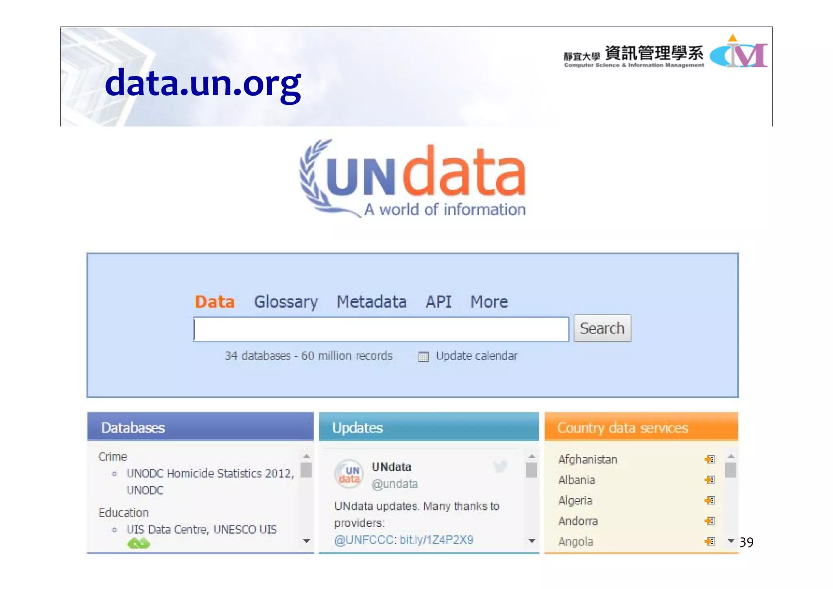Select Algeria in Country data services
The image size is (833, 589).
pyautogui.click(x=575, y=501)
